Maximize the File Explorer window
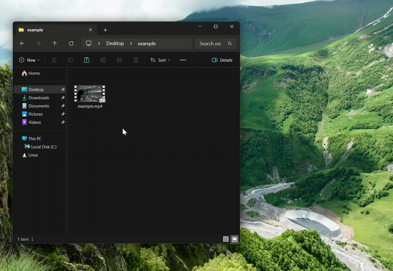The image size is (393, 271). (216, 26)
